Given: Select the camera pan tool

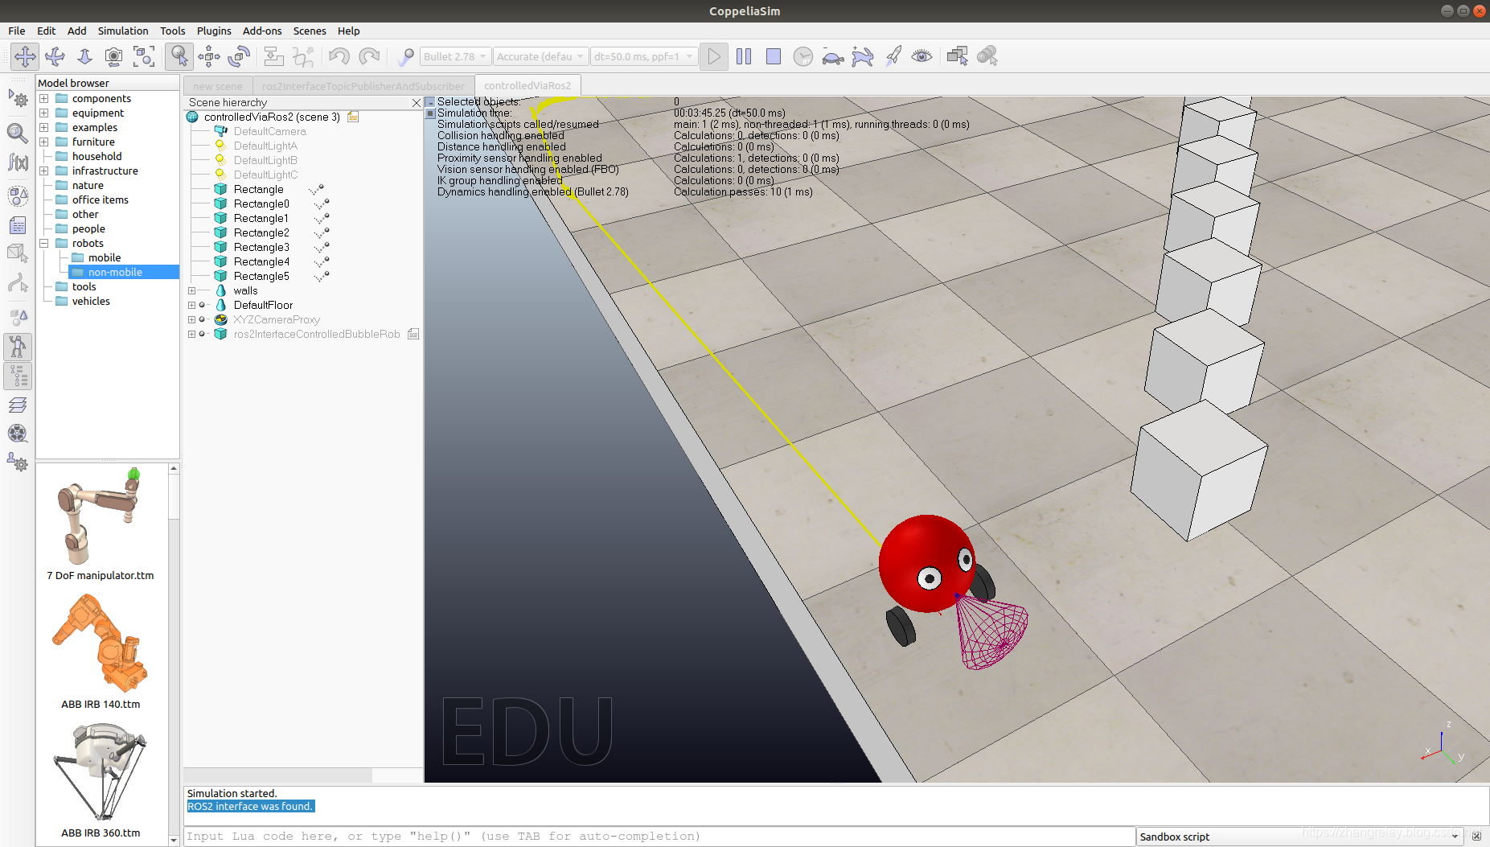Looking at the screenshot, I should 25,56.
